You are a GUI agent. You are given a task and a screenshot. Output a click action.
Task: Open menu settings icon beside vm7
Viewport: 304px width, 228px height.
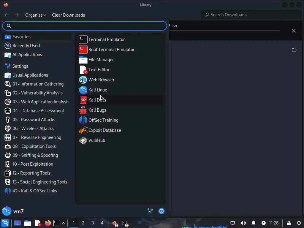[150, 211]
